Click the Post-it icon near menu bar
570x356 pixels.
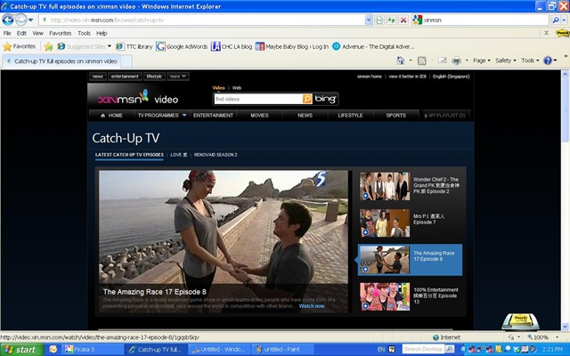coord(562,33)
